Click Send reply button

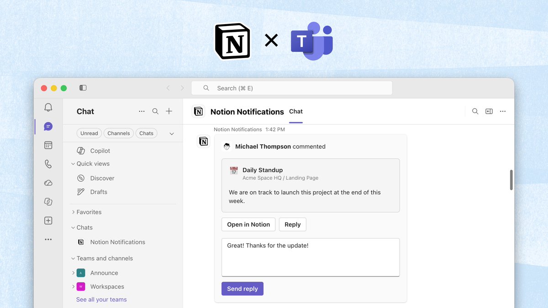[x=242, y=289]
